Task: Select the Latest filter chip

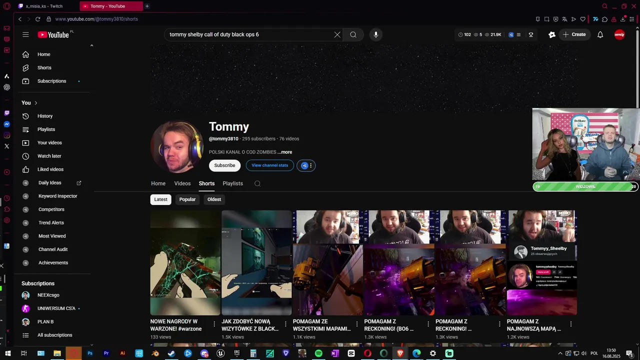Action: tap(161, 199)
